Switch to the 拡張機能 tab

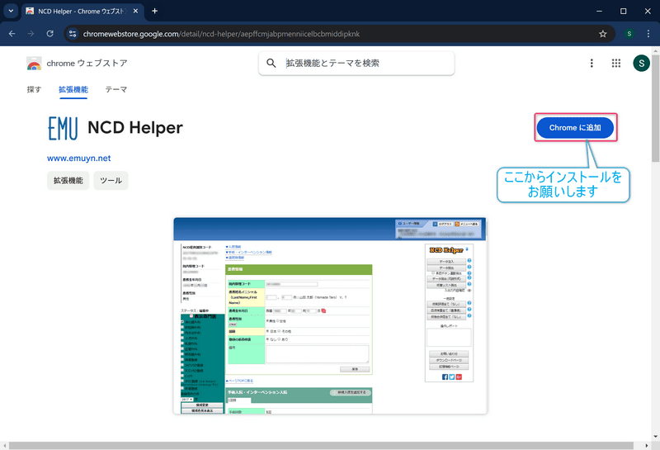73,89
